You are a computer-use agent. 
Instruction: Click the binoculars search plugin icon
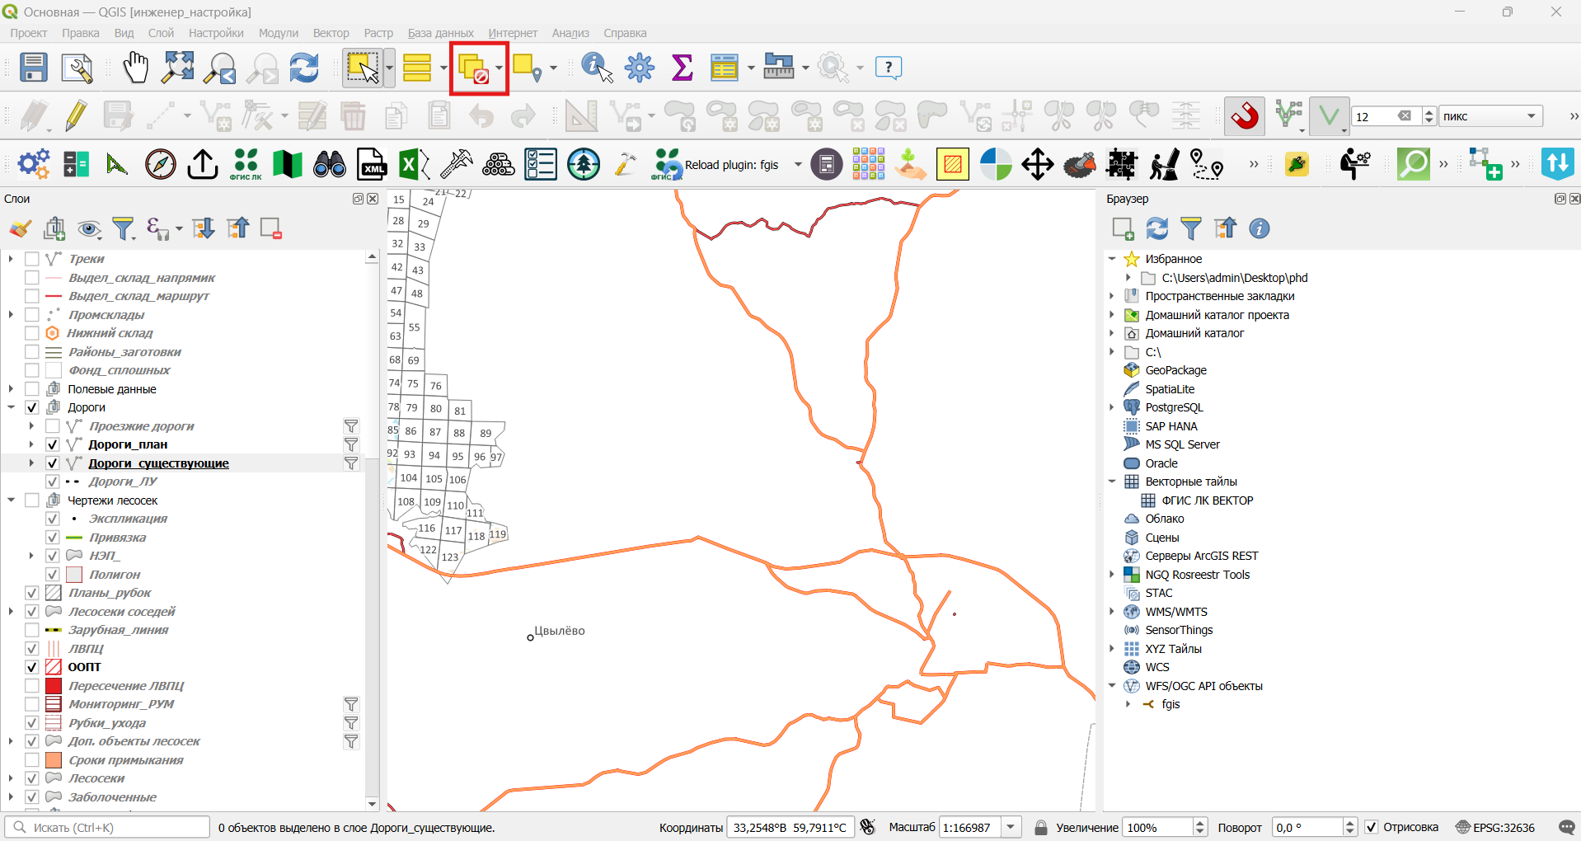(330, 164)
